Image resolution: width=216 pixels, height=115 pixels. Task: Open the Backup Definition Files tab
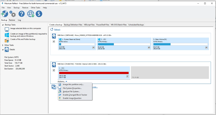[73, 25]
